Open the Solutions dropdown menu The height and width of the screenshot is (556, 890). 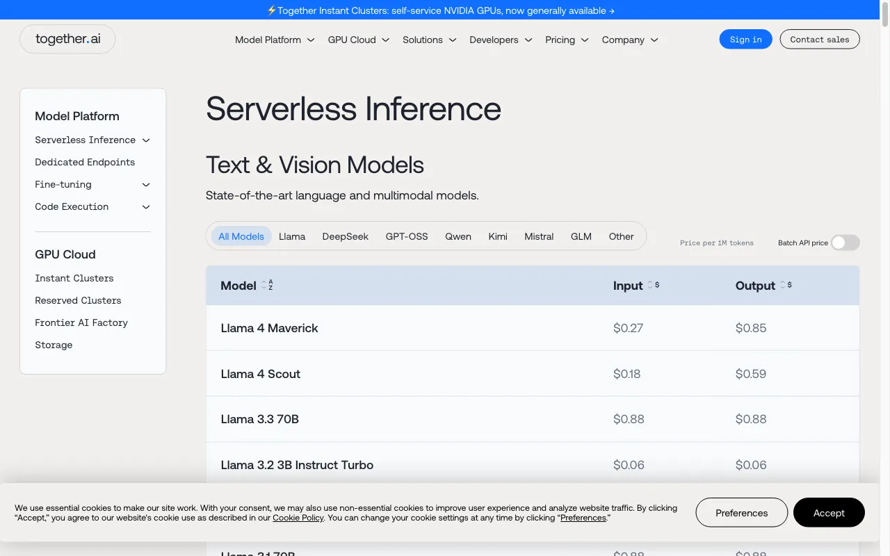pyautogui.click(x=430, y=40)
